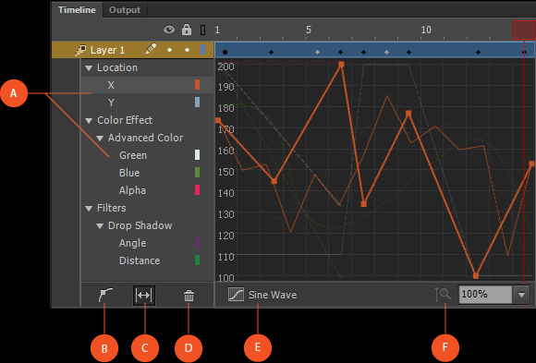
Task: Select the Green property
Action: [x=133, y=155]
